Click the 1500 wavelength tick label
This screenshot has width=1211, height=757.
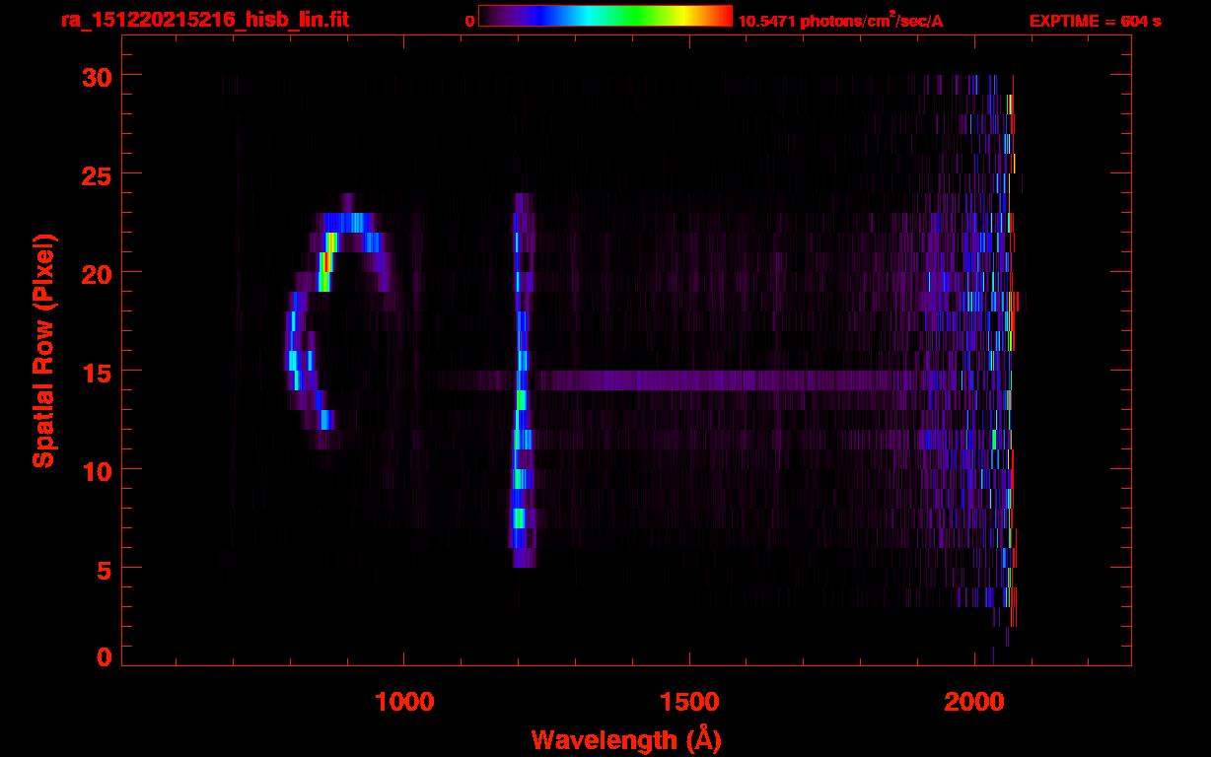688,701
